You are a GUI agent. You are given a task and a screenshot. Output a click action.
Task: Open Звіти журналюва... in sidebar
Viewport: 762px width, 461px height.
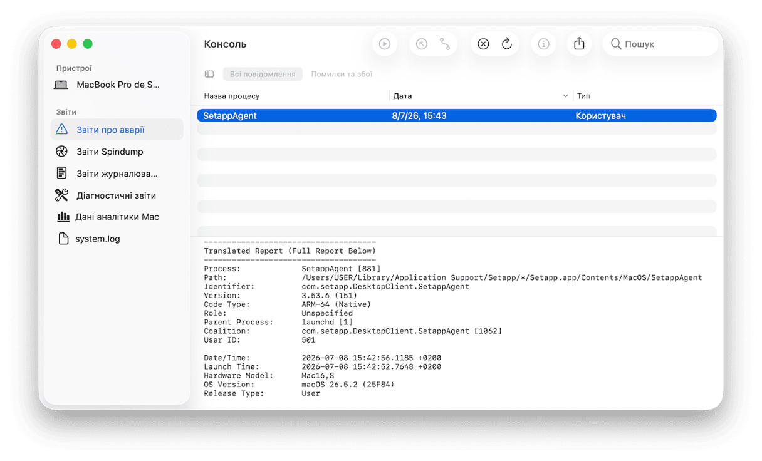pyautogui.click(x=117, y=174)
